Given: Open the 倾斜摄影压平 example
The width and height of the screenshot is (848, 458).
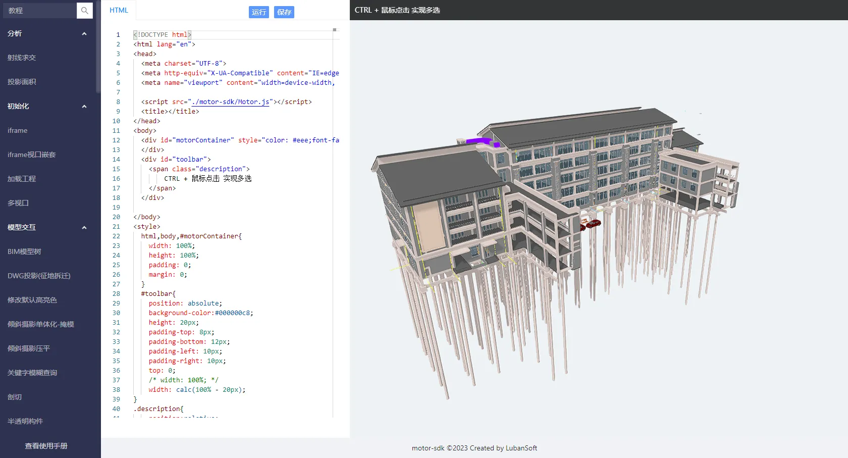Looking at the screenshot, I should click(29, 348).
